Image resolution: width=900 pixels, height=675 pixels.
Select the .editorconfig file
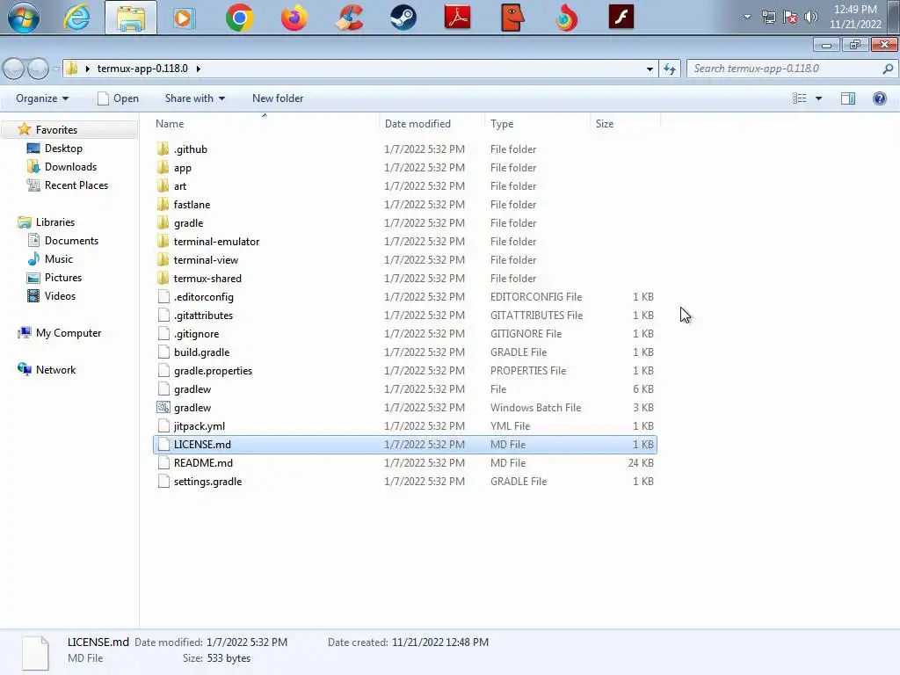404,297
